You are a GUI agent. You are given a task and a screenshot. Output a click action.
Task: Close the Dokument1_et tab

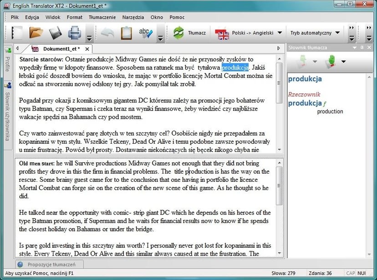click(x=87, y=49)
